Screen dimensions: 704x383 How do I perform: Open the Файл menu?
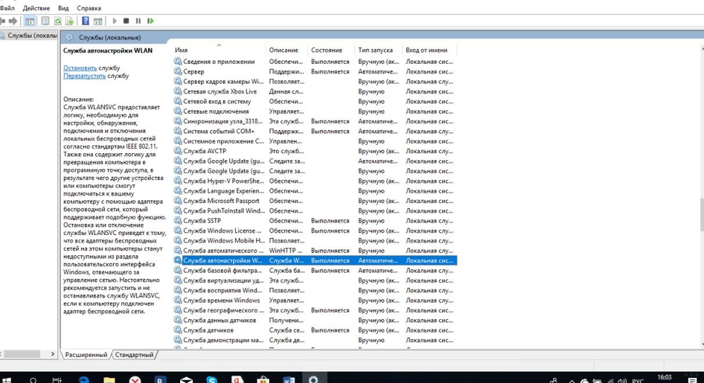7,8
